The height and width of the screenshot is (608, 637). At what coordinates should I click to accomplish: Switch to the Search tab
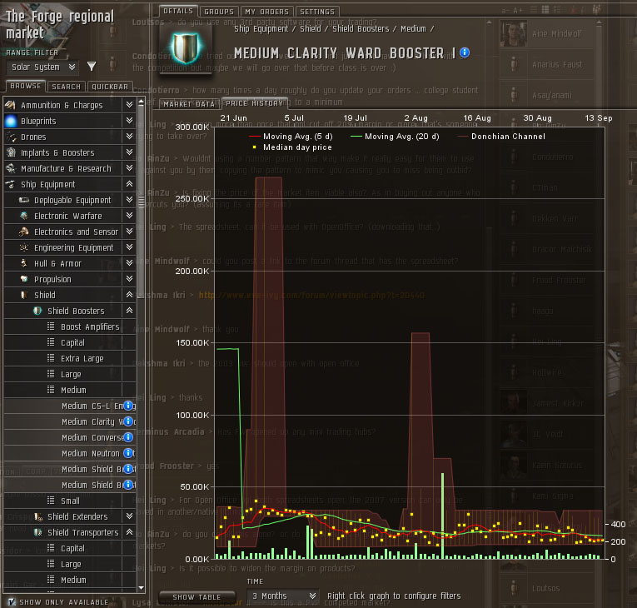[x=67, y=86]
